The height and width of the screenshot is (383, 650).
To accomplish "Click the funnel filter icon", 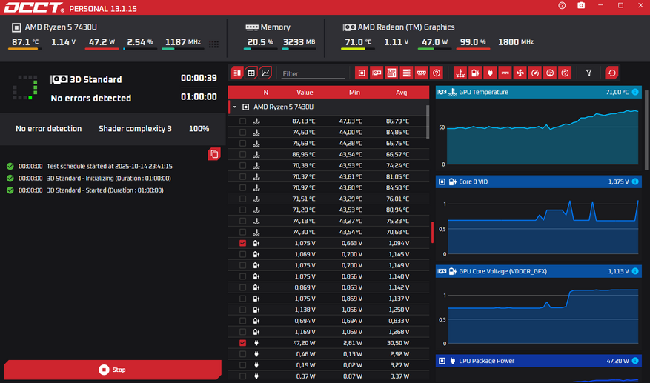I will pyautogui.click(x=588, y=73).
